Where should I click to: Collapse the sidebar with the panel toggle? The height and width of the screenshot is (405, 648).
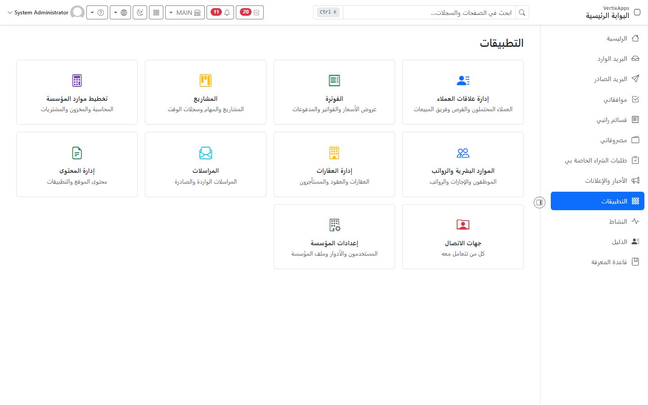click(x=540, y=202)
